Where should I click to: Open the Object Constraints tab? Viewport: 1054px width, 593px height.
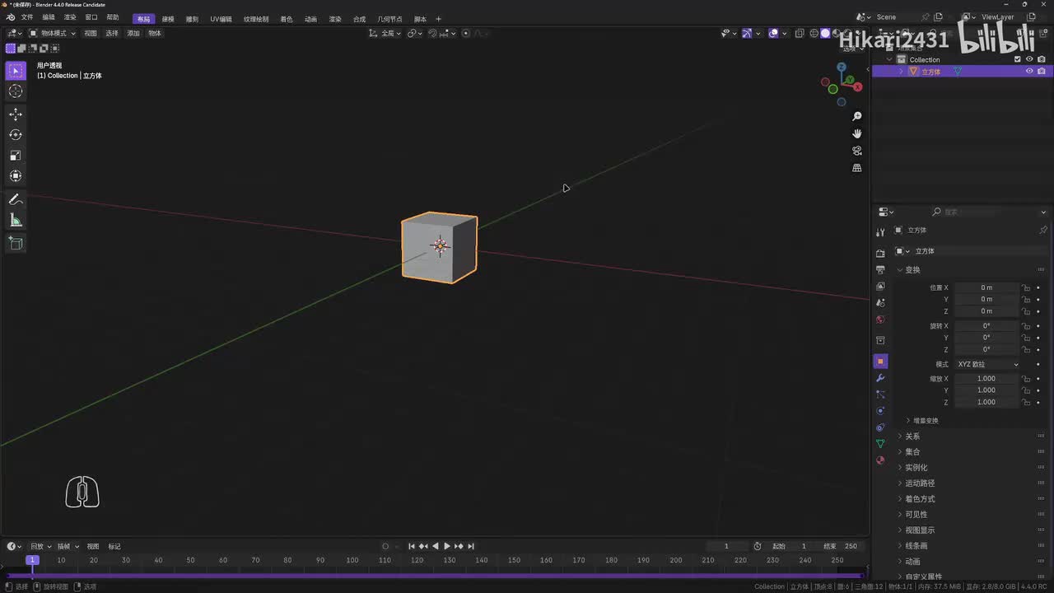880,427
